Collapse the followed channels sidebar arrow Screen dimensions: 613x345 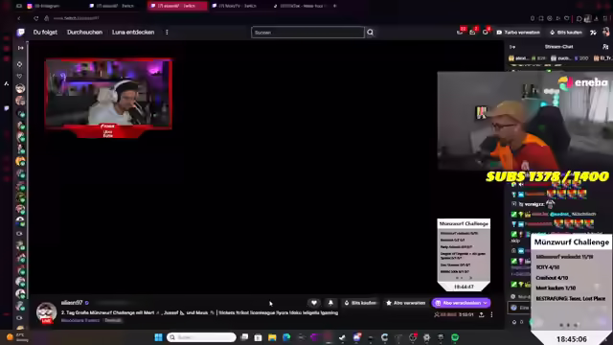coord(21,48)
